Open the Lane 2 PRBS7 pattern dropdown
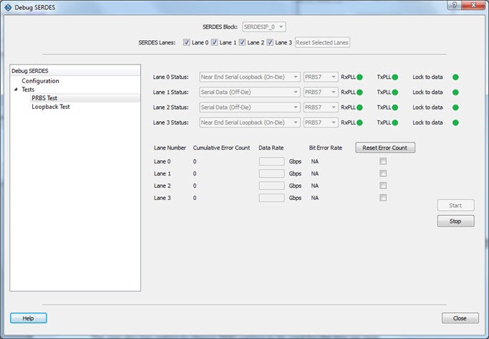Screen dimensions: 489x339 click(320, 108)
